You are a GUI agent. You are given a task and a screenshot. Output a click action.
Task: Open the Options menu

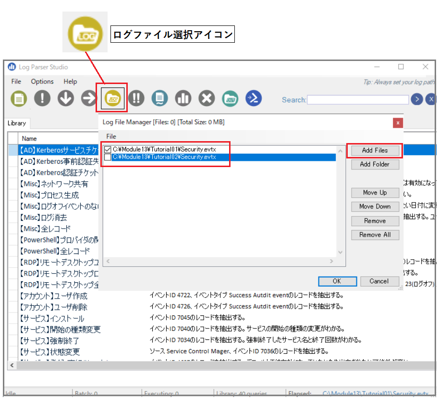[42, 81]
